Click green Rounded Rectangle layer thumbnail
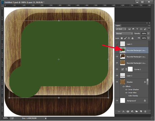This screenshot has width=155, height=121. (123, 50)
